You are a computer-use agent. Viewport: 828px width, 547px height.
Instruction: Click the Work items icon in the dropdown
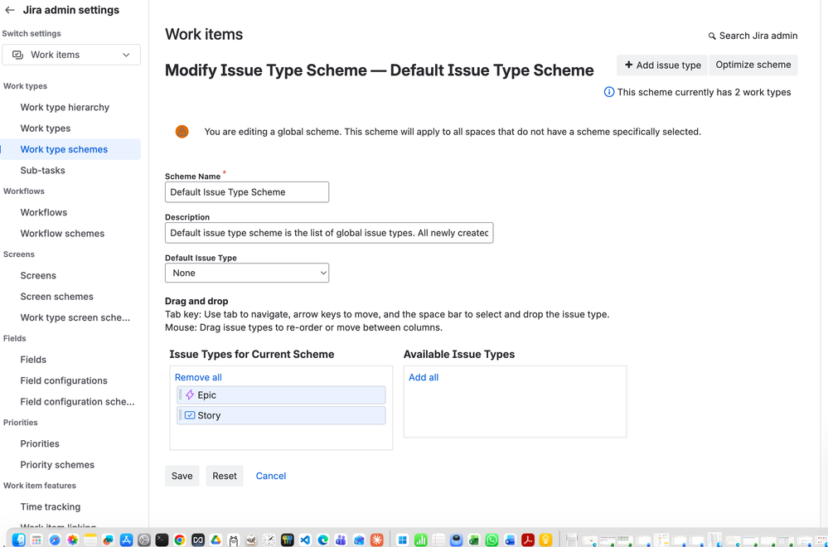17,55
